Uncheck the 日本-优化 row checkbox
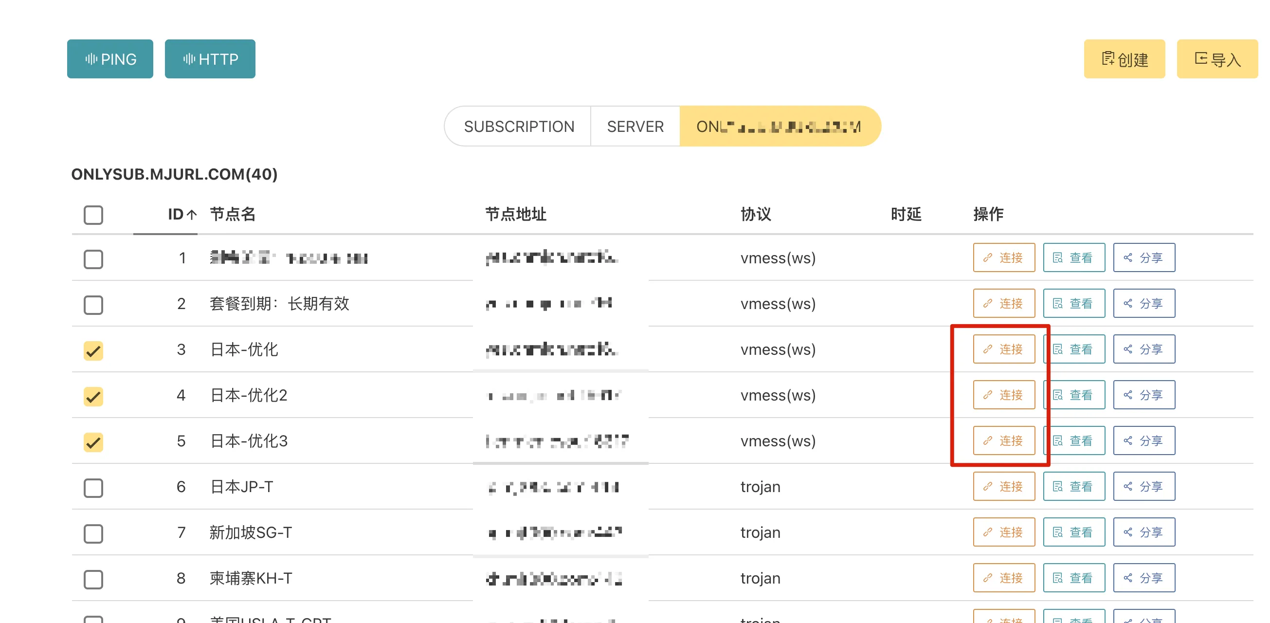 tap(93, 351)
